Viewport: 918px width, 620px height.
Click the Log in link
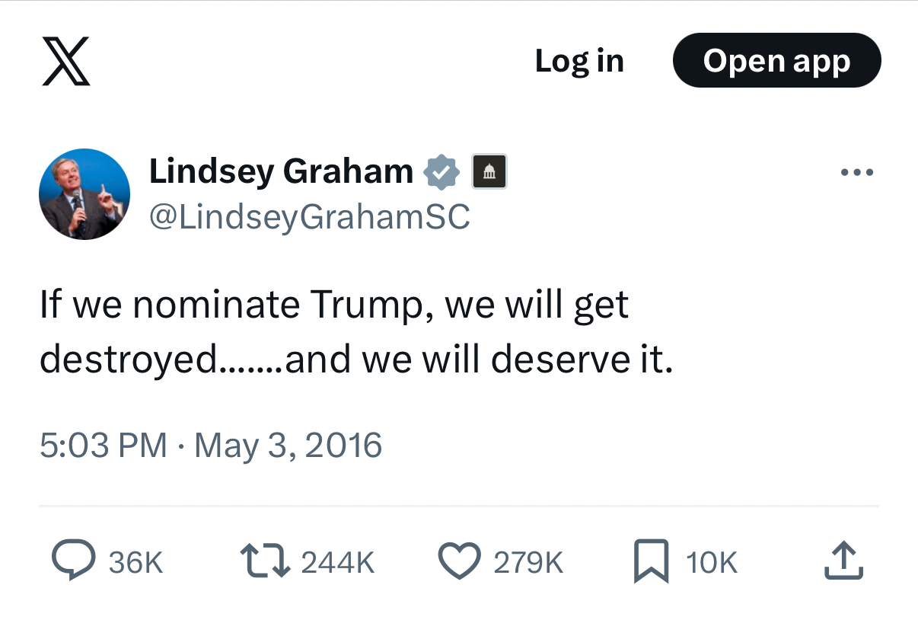click(579, 61)
